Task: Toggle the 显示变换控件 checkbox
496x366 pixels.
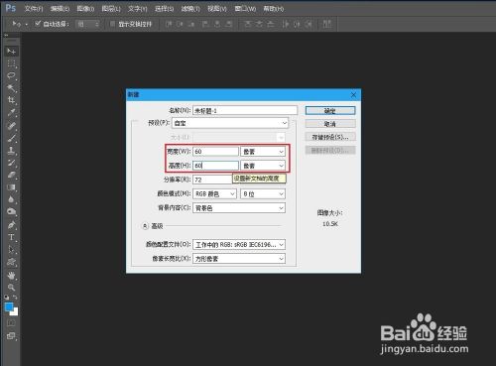Action: 113,24
